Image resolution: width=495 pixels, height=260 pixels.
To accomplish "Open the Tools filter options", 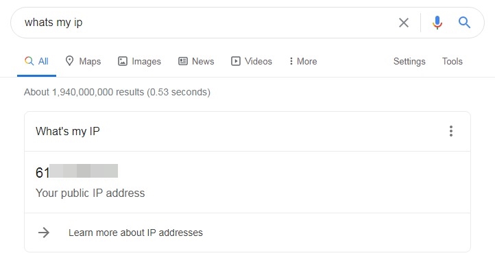I will 452,61.
